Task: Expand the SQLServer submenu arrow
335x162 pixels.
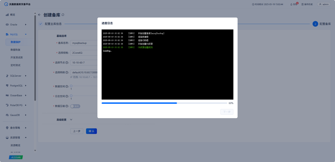Action: tap(26, 76)
